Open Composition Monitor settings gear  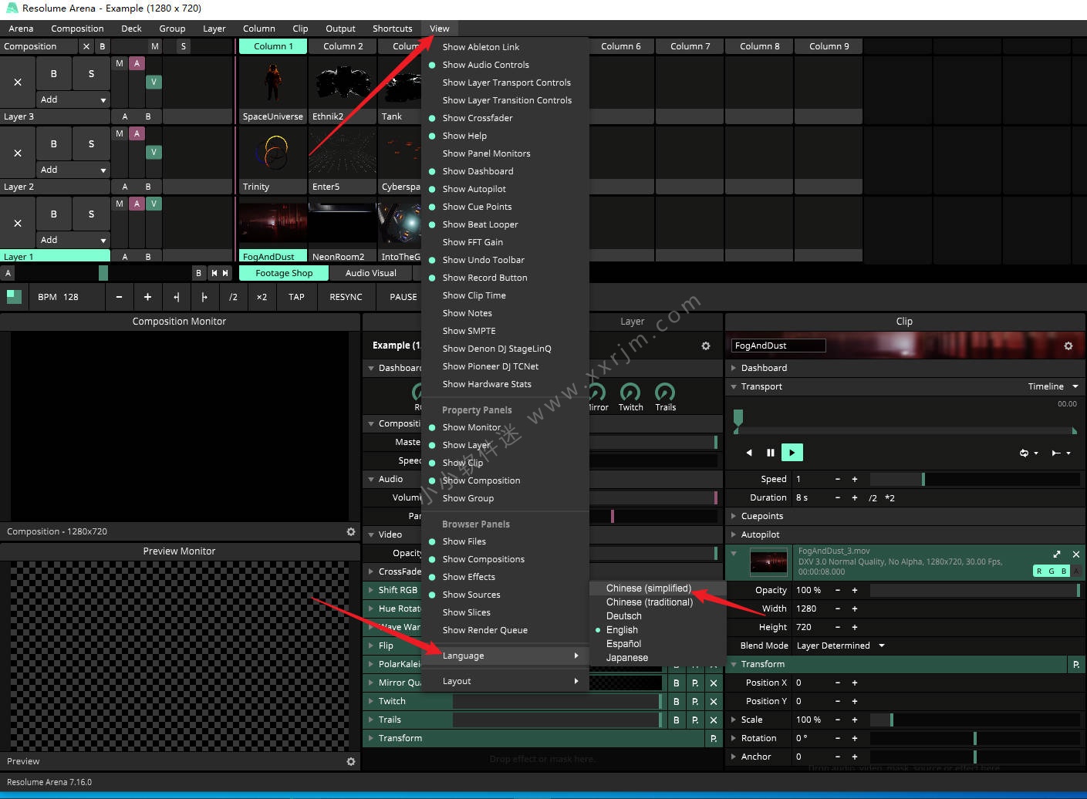[351, 532]
